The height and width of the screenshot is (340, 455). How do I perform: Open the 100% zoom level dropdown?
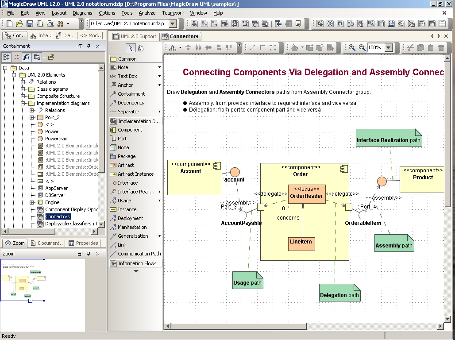(x=389, y=47)
